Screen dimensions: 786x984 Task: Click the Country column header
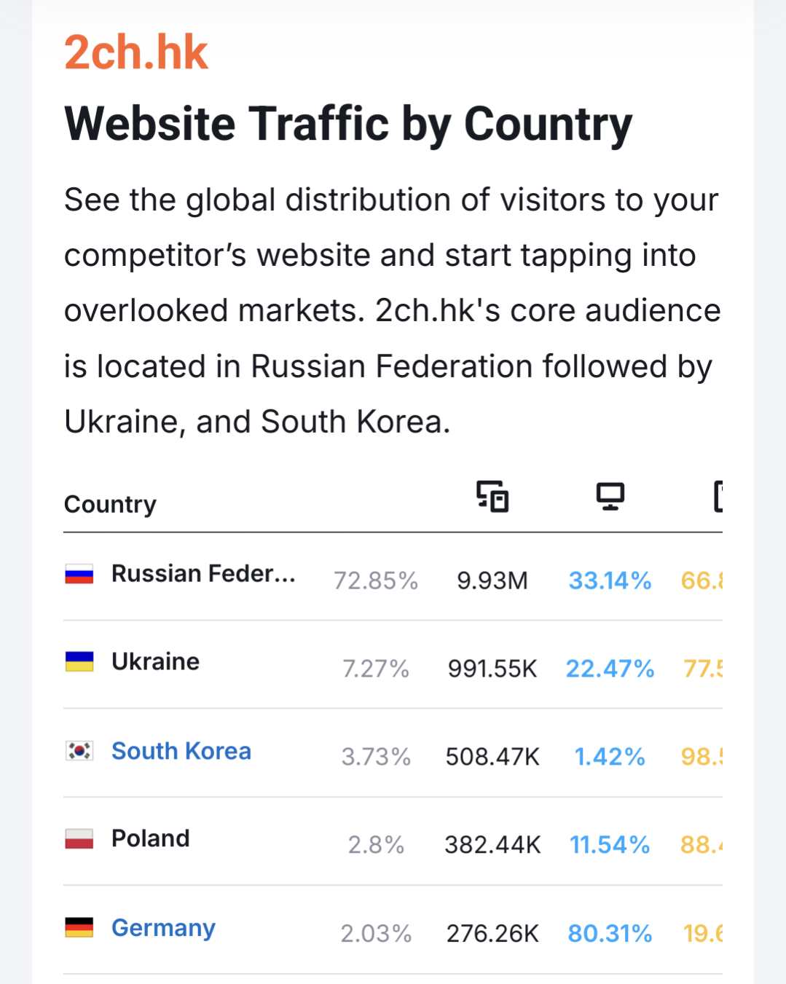pyautogui.click(x=110, y=504)
